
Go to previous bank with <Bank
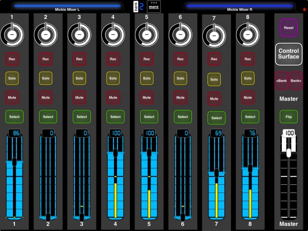tap(281, 81)
